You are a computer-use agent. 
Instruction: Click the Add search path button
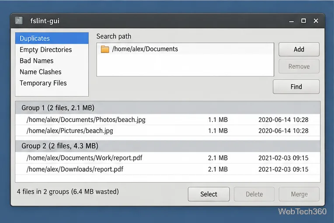tap(299, 49)
